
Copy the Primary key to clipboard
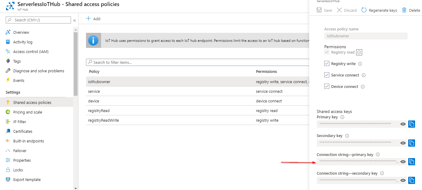pyautogui.click(x=411, y=124)
